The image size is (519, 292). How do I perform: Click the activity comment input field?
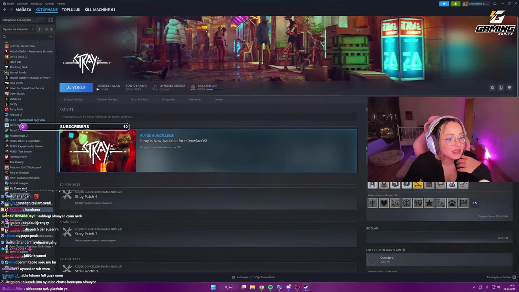[x=208, y=117]
